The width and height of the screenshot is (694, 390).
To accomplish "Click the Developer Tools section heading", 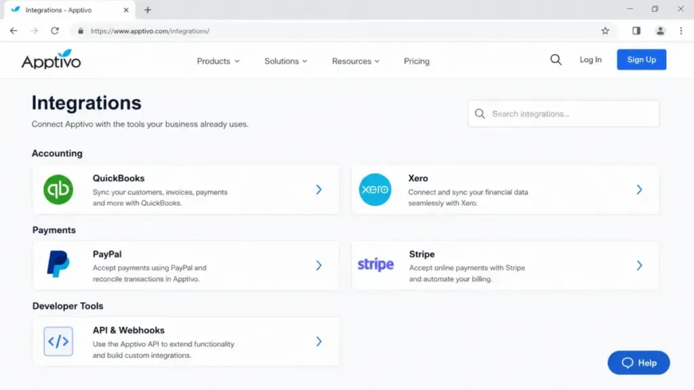I will (68, 306).
